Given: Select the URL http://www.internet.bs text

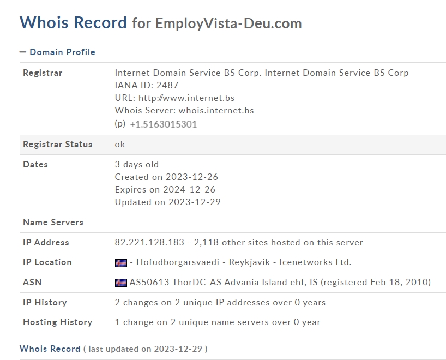Looking at the screenshot, I should pos(174,98).
